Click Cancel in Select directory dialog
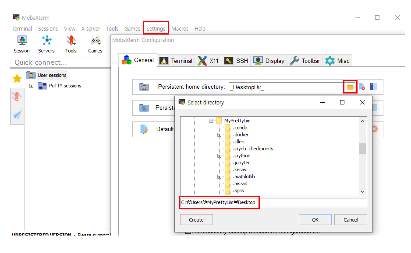411x253 pixels. (351, 219)
